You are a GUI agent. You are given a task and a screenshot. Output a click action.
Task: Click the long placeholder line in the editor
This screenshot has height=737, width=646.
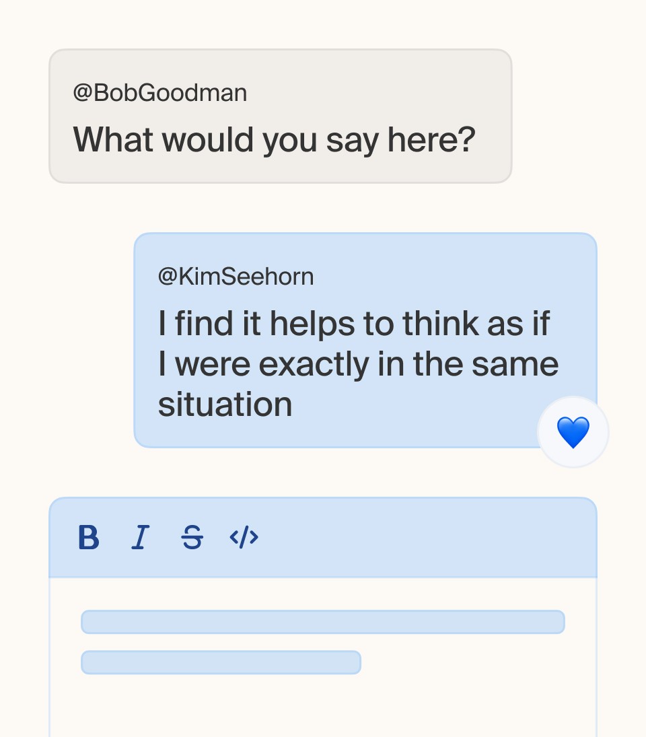[323, 622]
